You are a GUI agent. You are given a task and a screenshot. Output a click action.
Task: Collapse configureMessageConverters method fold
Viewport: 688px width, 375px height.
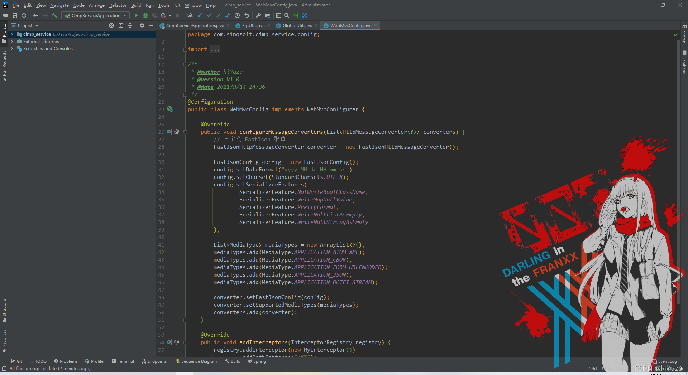click(185, 132)
